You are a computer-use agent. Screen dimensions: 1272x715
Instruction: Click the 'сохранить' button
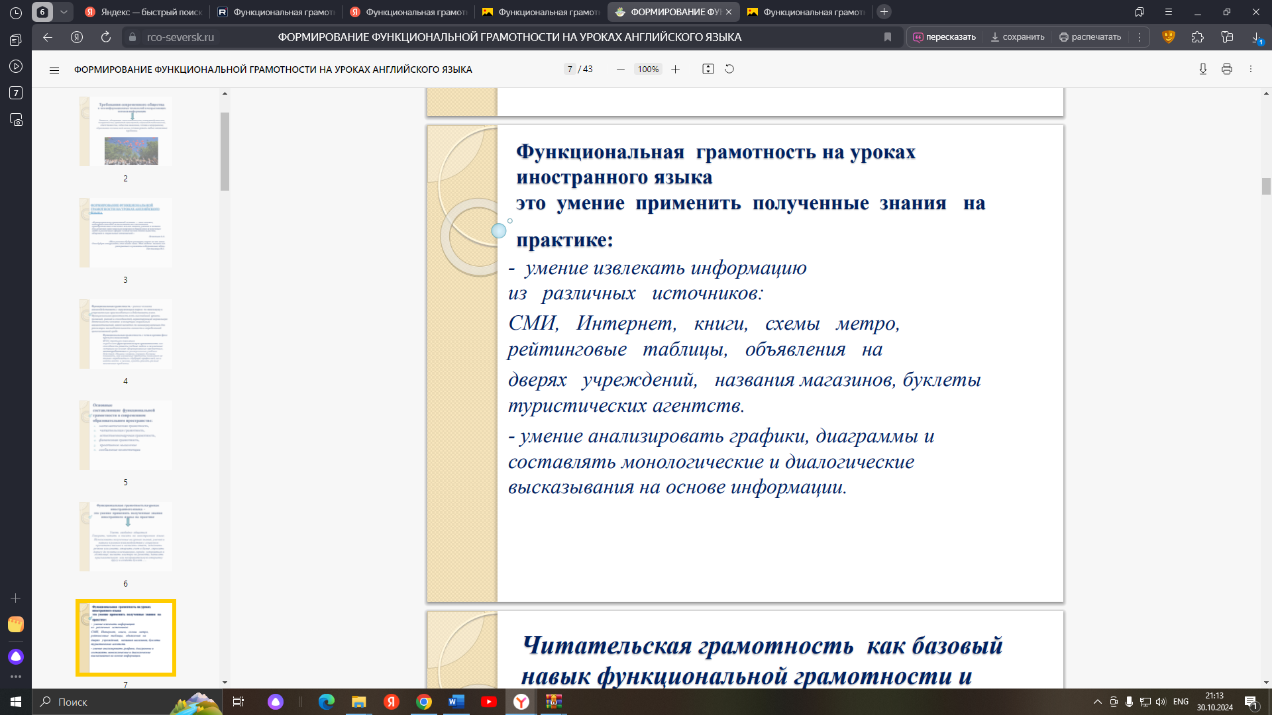pos(1017,37)
